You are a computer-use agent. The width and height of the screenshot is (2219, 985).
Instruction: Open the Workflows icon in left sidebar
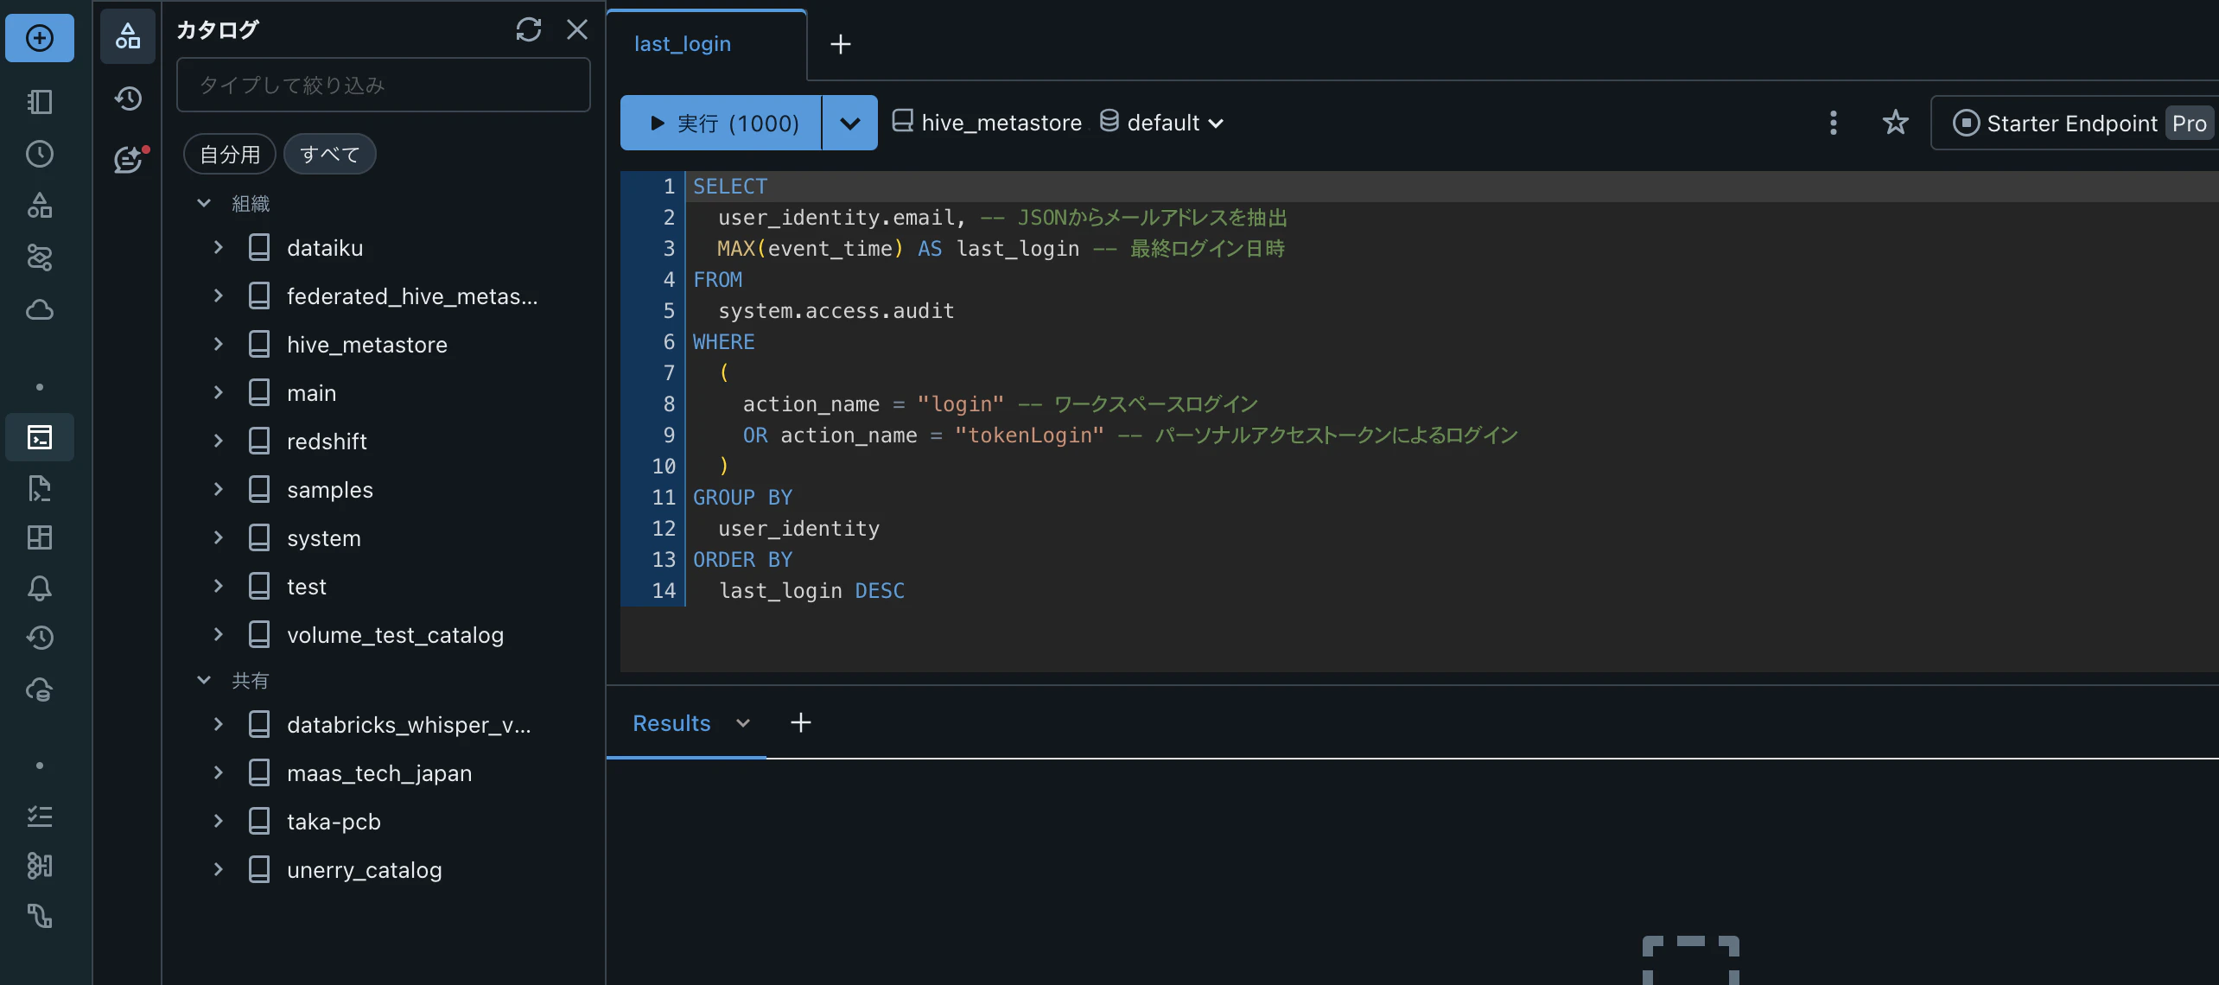point(40,257)
